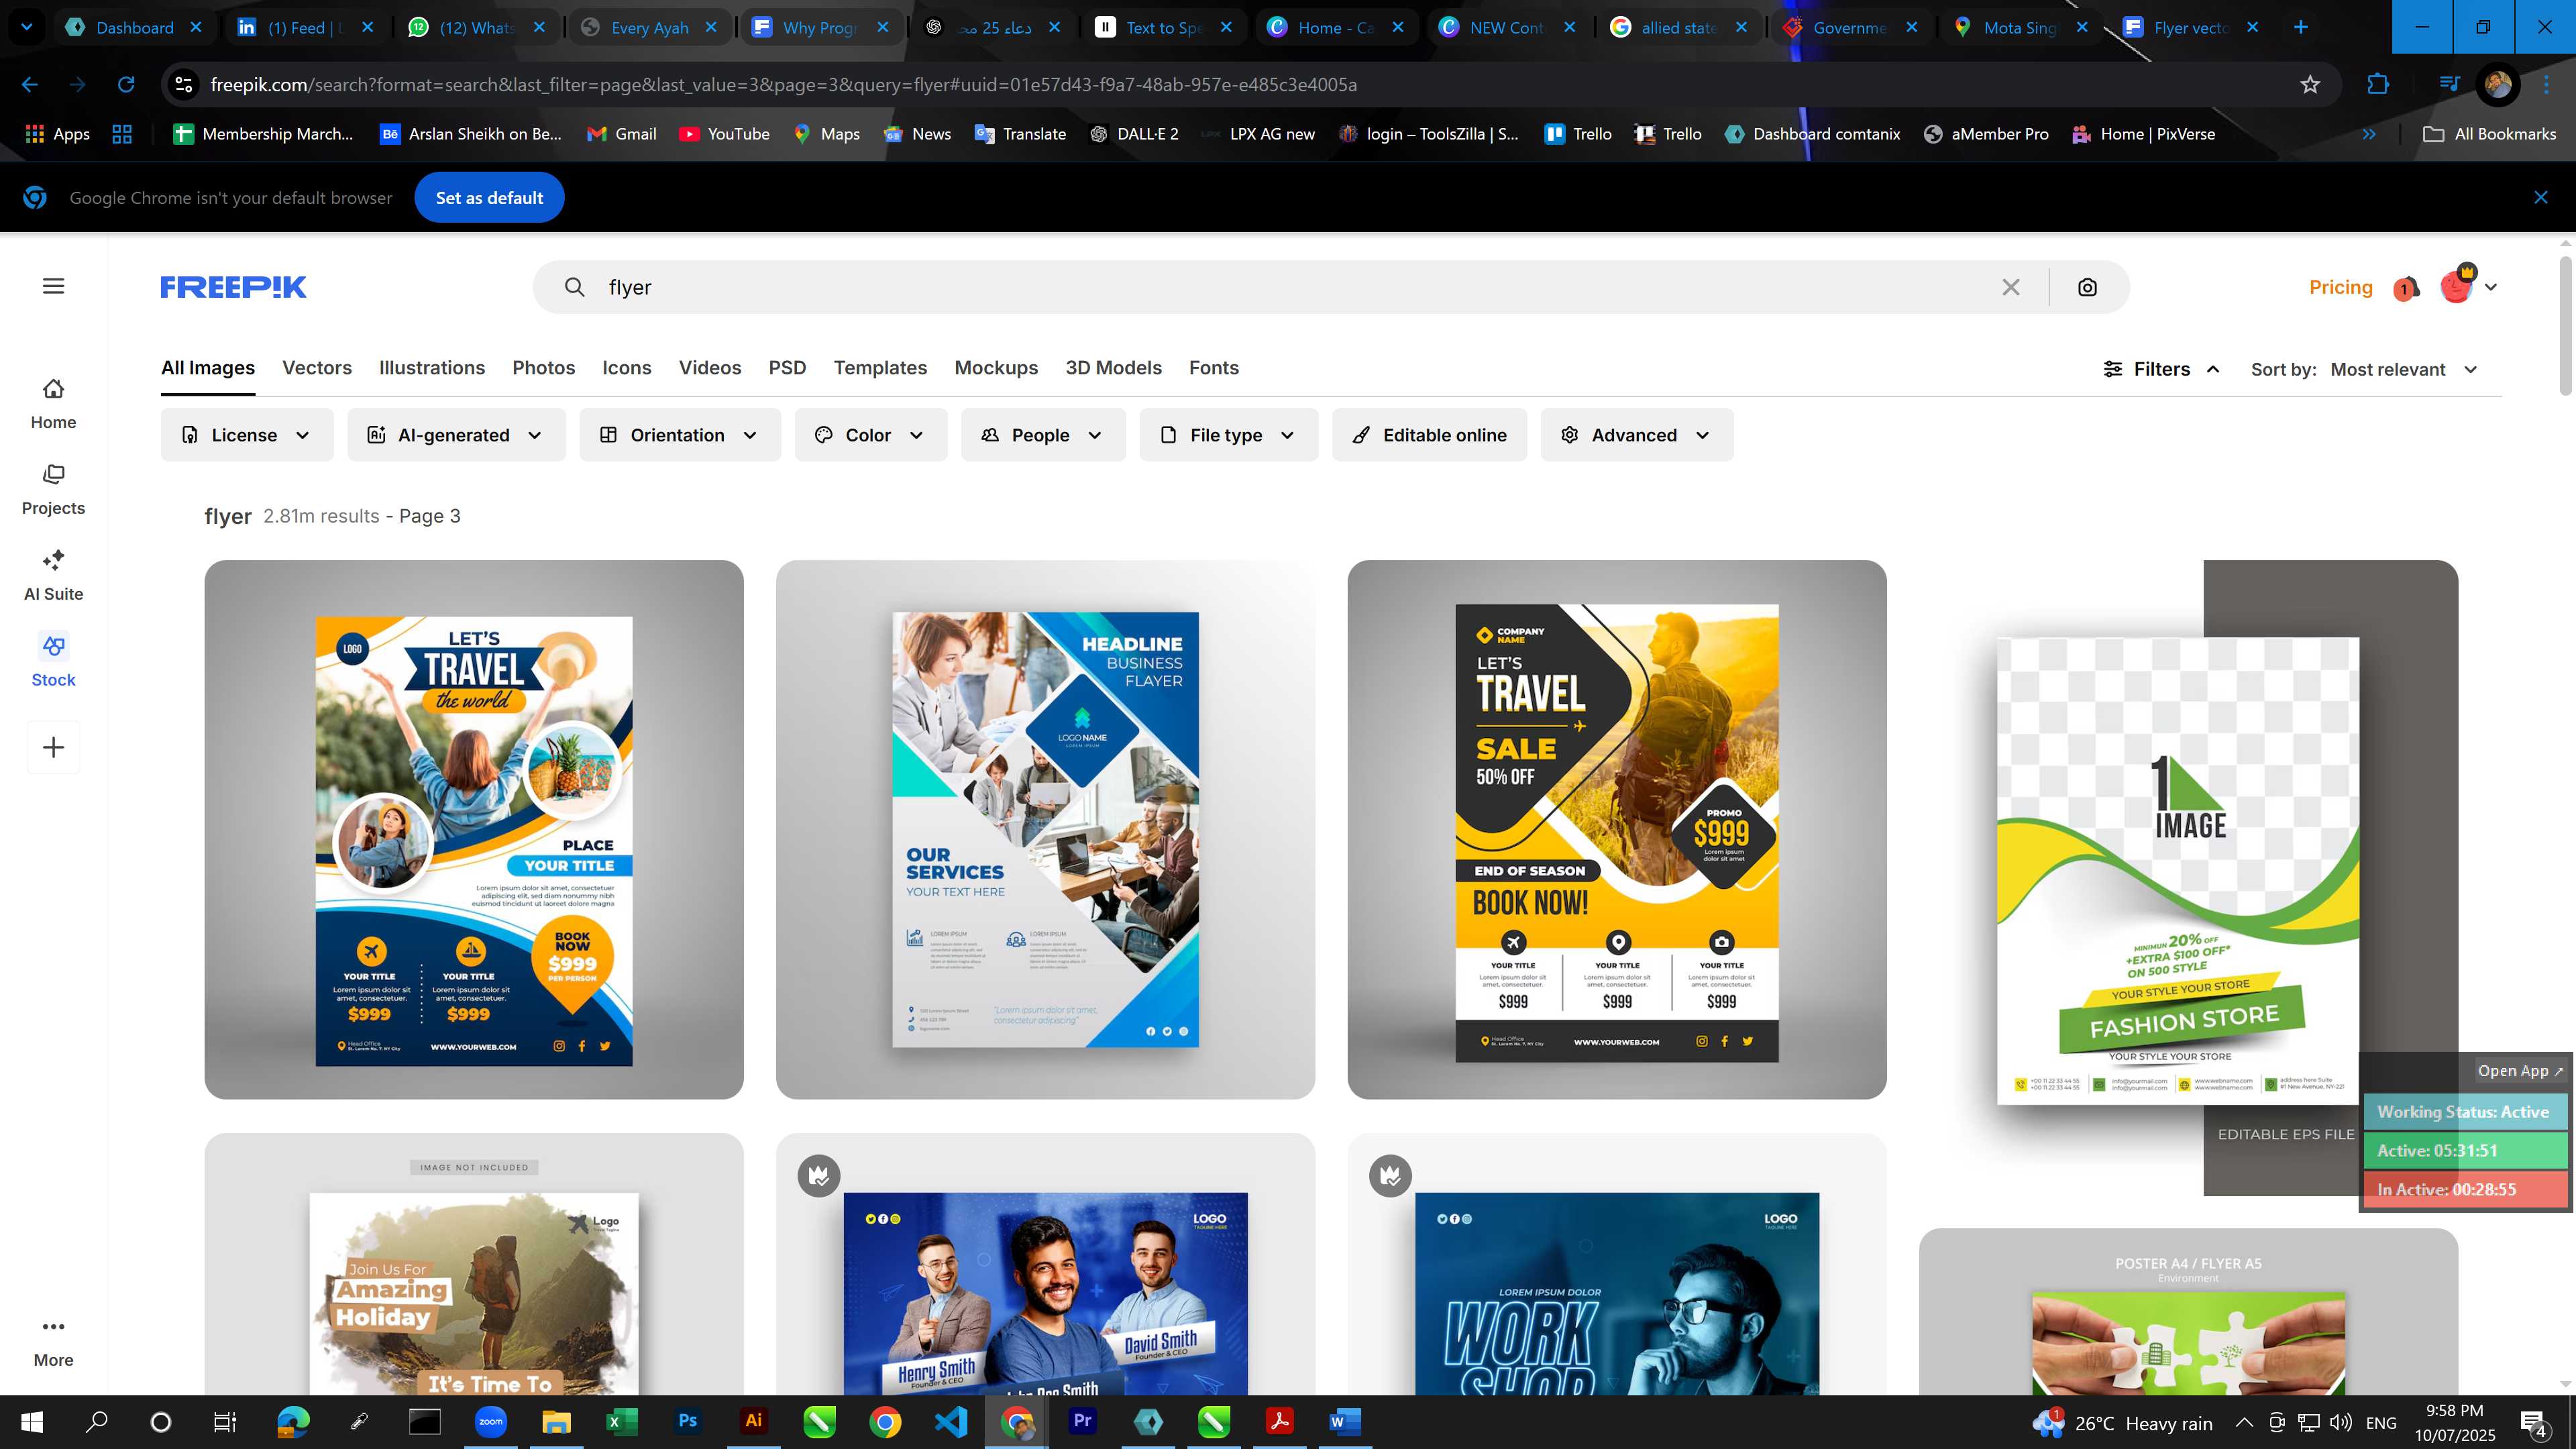This screenshot has height=1449, width=2576.
Task: Switch to the Videos tab
Action: (710, 368)
